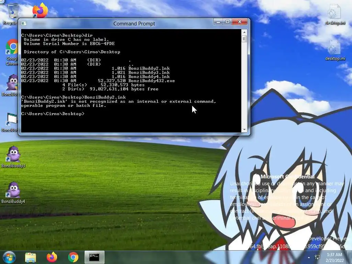Select the lower desktop.ini file icon
The image size is (352, 264).
pyautogui.click(x=335, y=50)
